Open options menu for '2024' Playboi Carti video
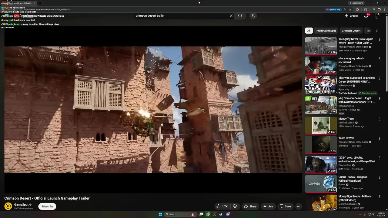This screenshot has width=388, height=218. click(x=380, y=158)
